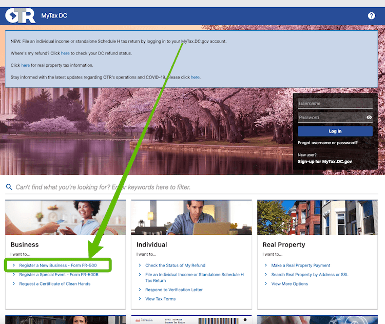The width and height of the screenshot is (385, 324).
Task: Select Make a Real Property Payment
Action: (x=301, y=265)
